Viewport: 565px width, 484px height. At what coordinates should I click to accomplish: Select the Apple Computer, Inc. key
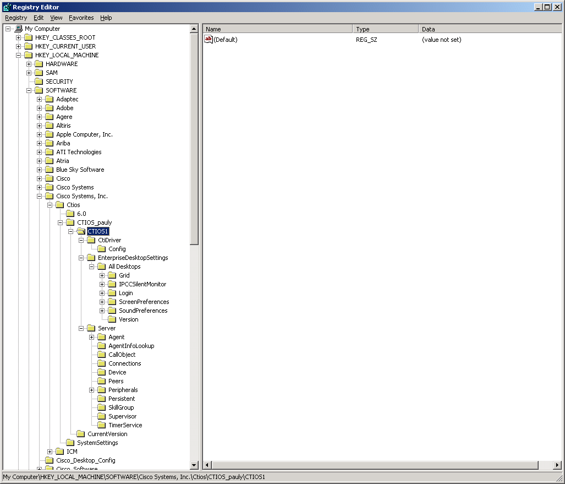[x=84, y=134]
